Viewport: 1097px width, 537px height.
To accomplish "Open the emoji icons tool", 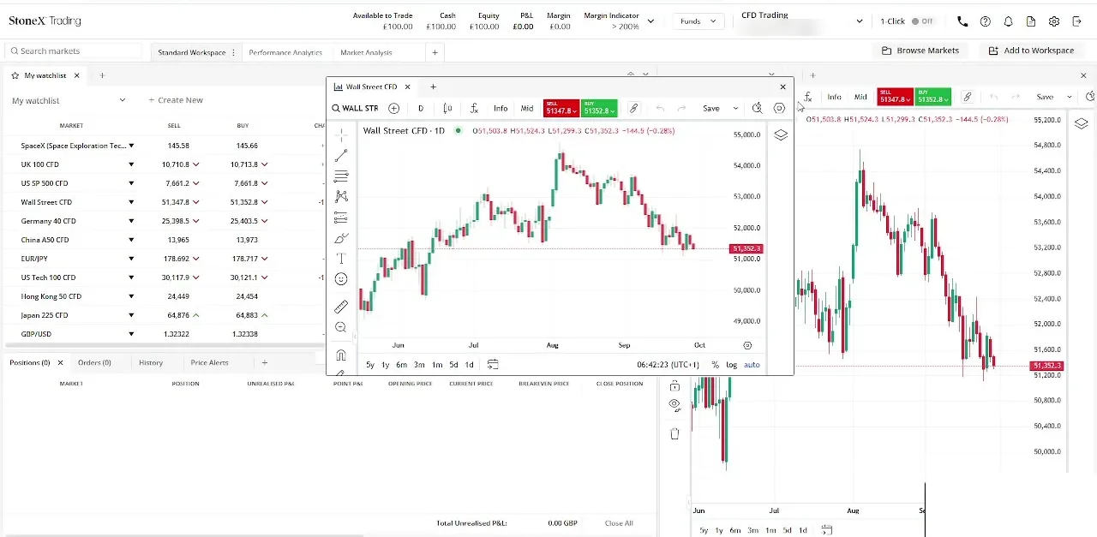I will point(341,279).
